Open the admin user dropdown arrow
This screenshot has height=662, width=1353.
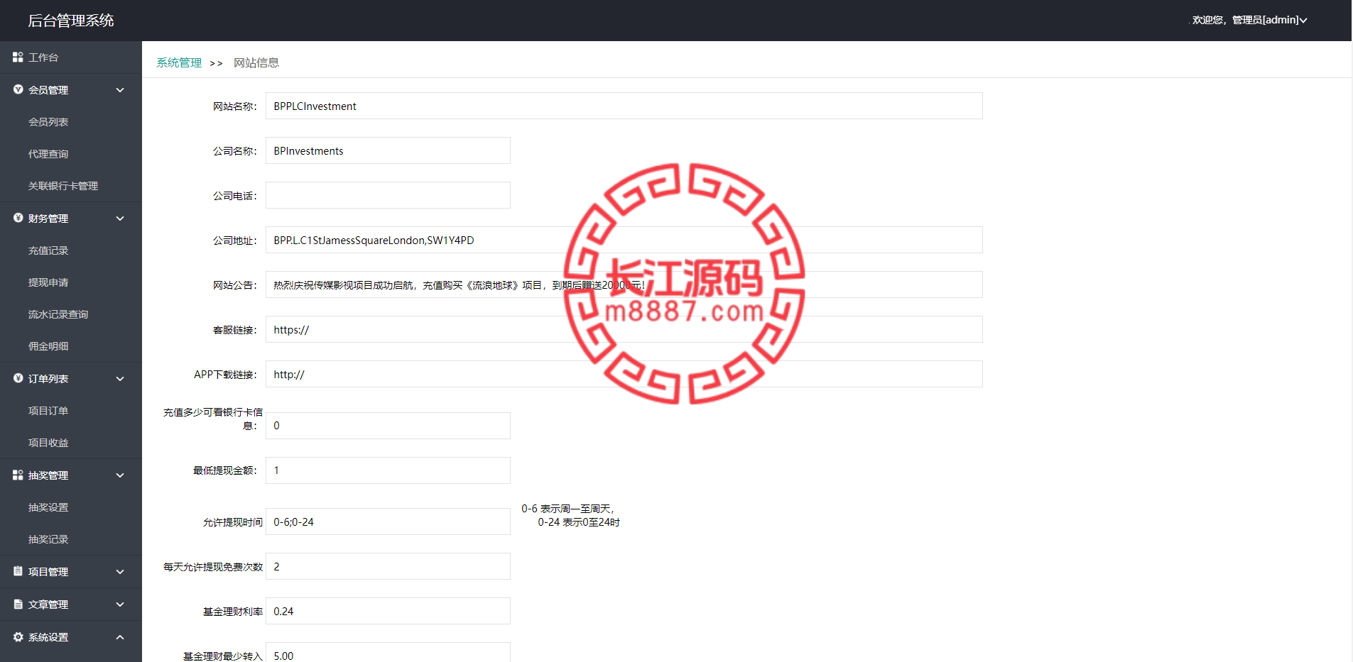1303,21
